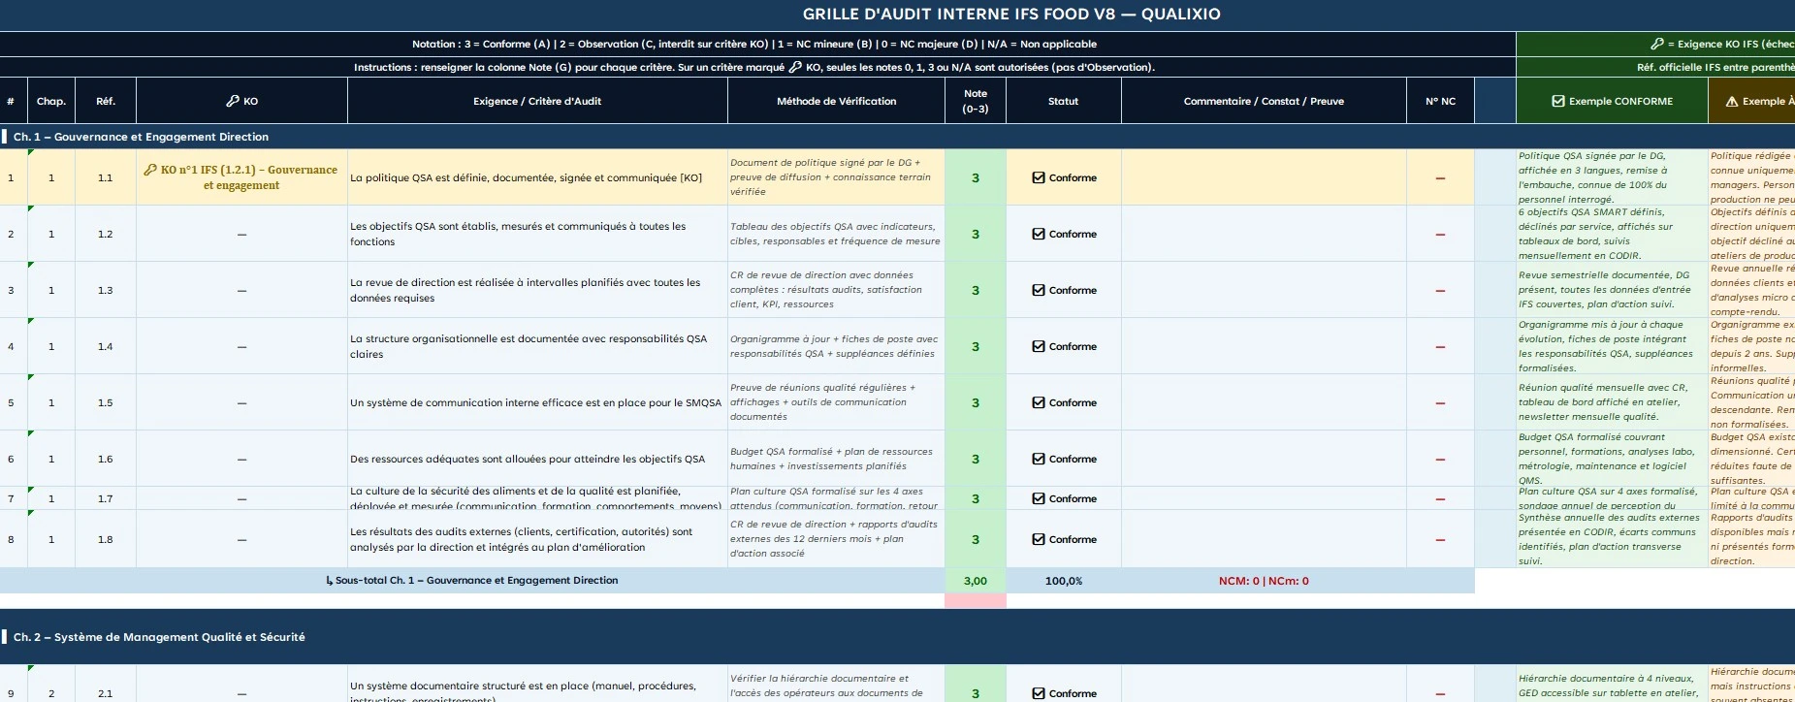Select the method cell 'Tableau des objectifs QSA avec indicateurs…'
The width and height of the screenshot is (1795, 702).
[x=836, y=234]
